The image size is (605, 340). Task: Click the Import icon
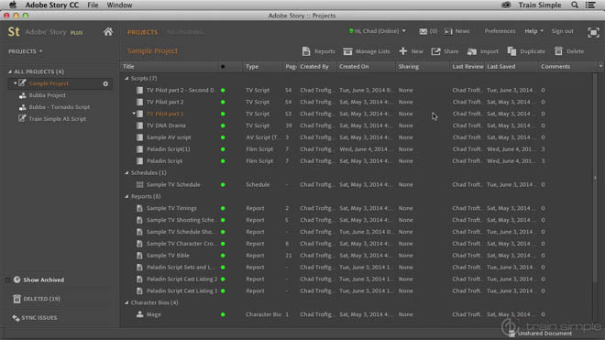(472, 51)
